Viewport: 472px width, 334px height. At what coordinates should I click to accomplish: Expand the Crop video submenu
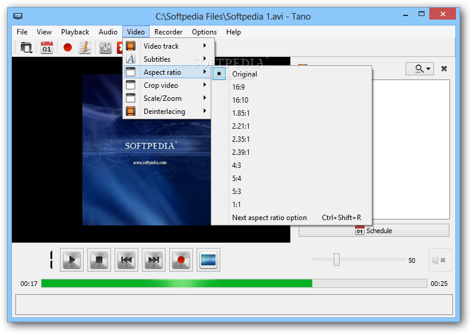(x=169, y=85)
